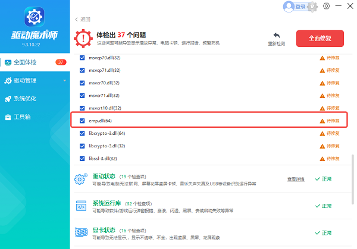Click the 工具箱 toolbox icon

(8, 117)
